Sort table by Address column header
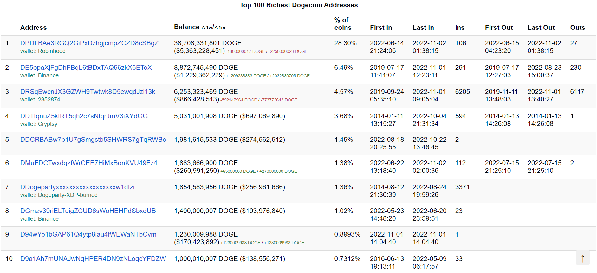 [33, 28]
